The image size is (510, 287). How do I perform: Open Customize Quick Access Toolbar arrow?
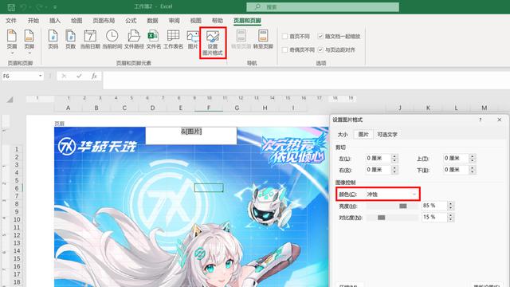coord(55,7)
